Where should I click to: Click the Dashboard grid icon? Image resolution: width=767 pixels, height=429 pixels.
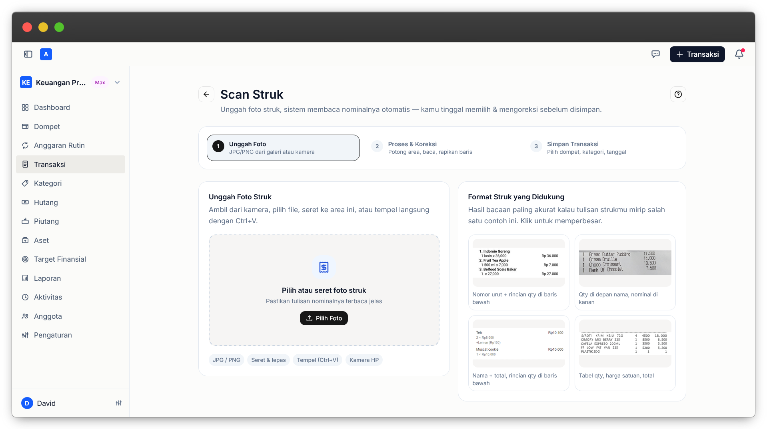(x=25, y=107)
